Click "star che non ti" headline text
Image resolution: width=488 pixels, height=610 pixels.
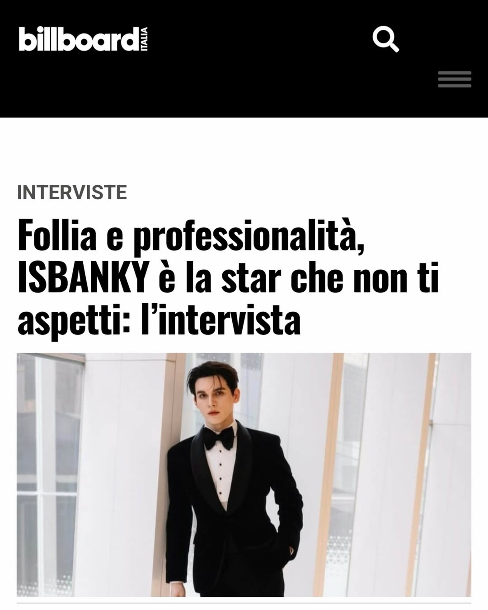(330, 279)
